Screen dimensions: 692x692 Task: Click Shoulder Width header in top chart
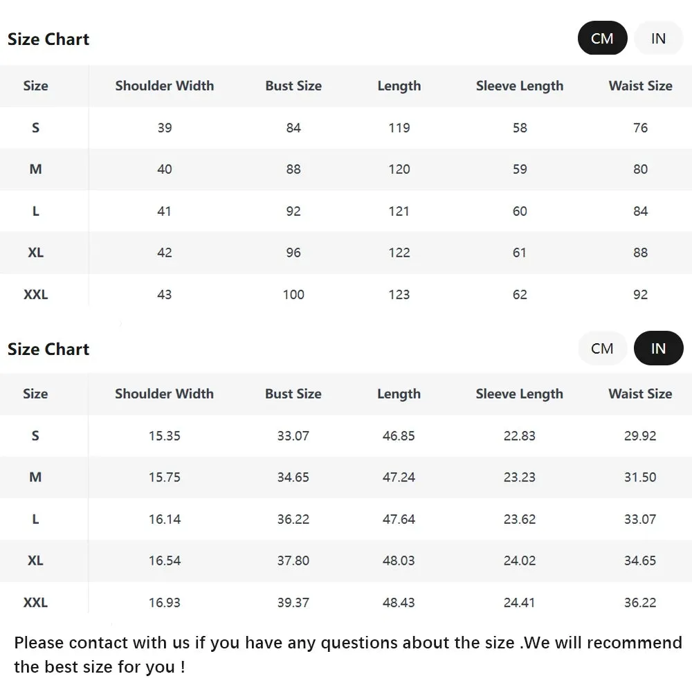(164, 86)
